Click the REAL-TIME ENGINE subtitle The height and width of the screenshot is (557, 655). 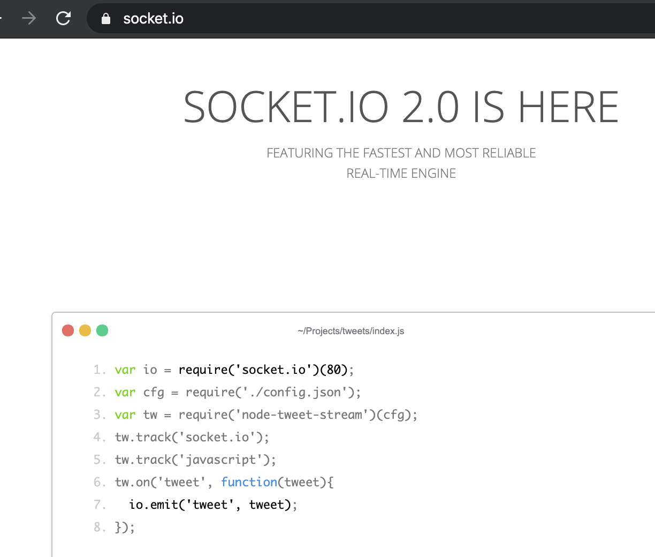coord(401,174)
